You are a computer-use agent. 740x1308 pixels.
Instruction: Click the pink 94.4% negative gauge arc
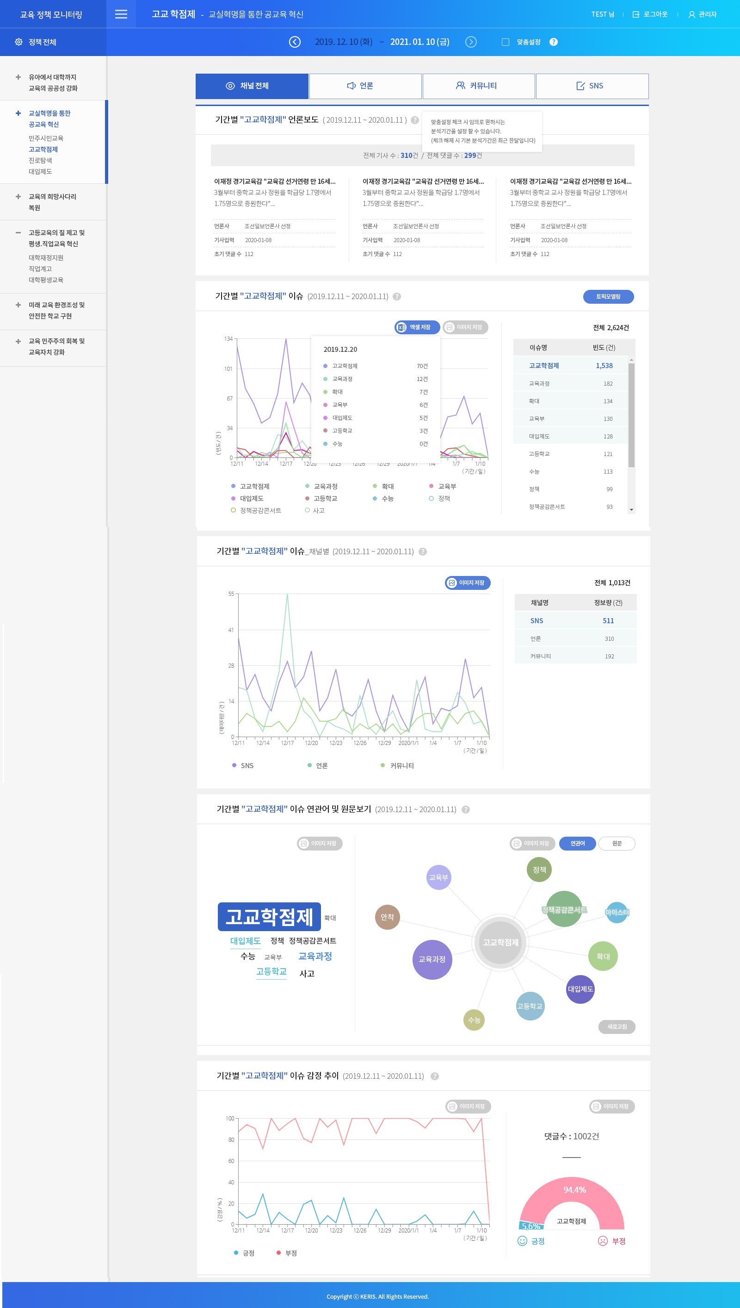tap(574, 1189)
